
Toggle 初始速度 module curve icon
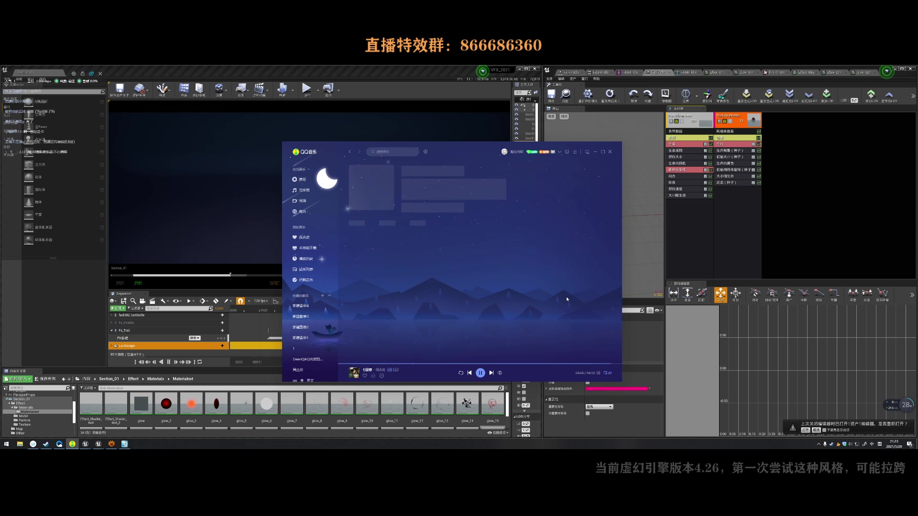tap(710, 189)
